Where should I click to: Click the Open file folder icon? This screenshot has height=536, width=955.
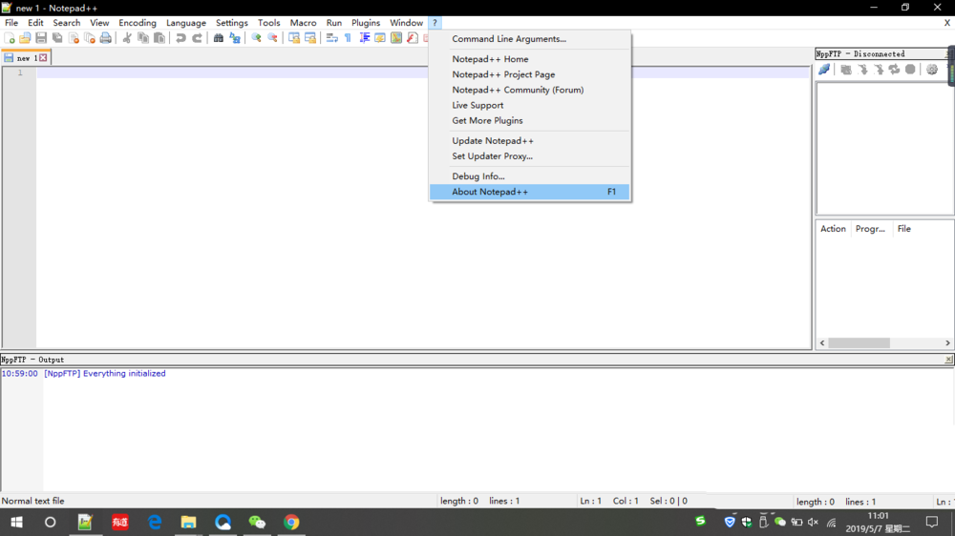click(25, 38)
